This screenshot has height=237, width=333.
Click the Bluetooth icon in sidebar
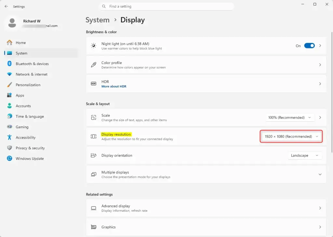9,64
